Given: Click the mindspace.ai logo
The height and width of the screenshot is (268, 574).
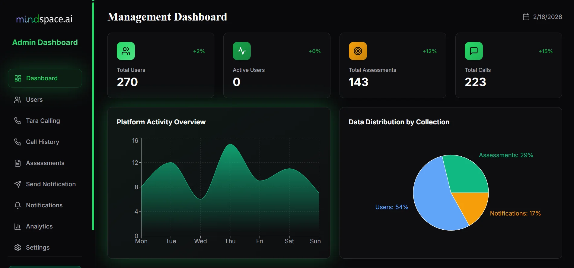Looking at the screenshot, I should [x=44, y=19].
